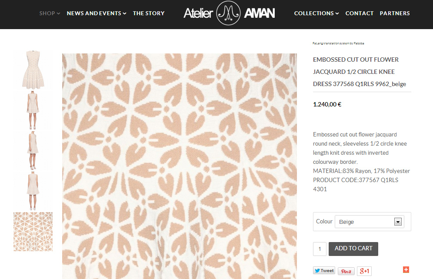Select the flat dress front thumbnail
Viewport: 433px width, 279px height.
[x=33, y=70]
